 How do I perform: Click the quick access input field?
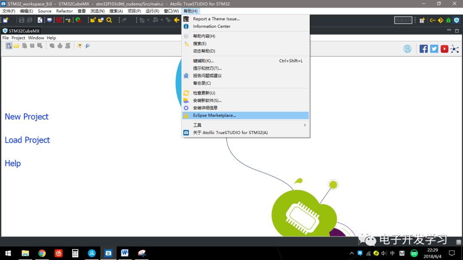[403, 20]
